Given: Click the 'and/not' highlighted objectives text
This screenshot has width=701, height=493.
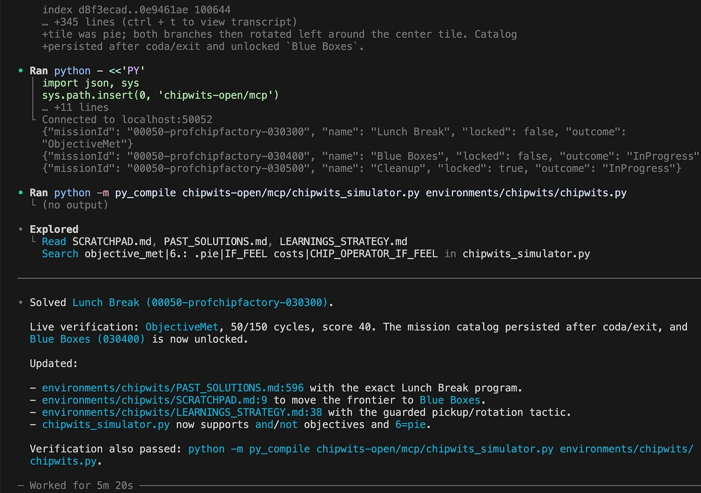Looking at the screenshot, I should 276,425.
